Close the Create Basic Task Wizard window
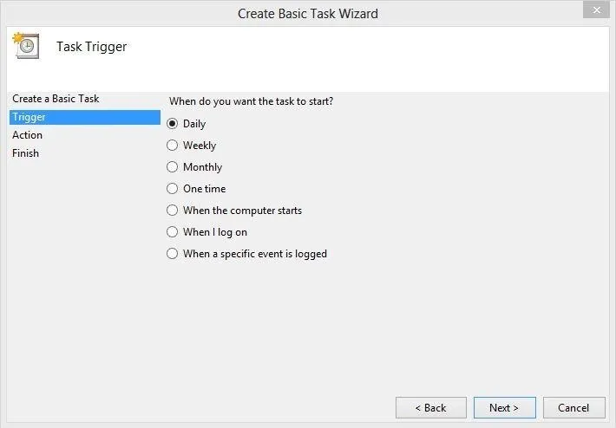Screen dimensions: 616x428 (596, 10)
